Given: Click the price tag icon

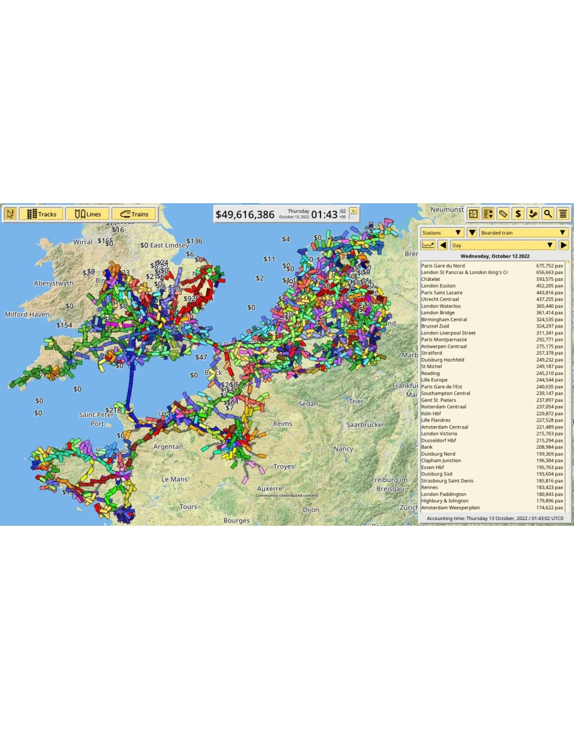Looking at the screenshot, I should click(x=503, y=214).
